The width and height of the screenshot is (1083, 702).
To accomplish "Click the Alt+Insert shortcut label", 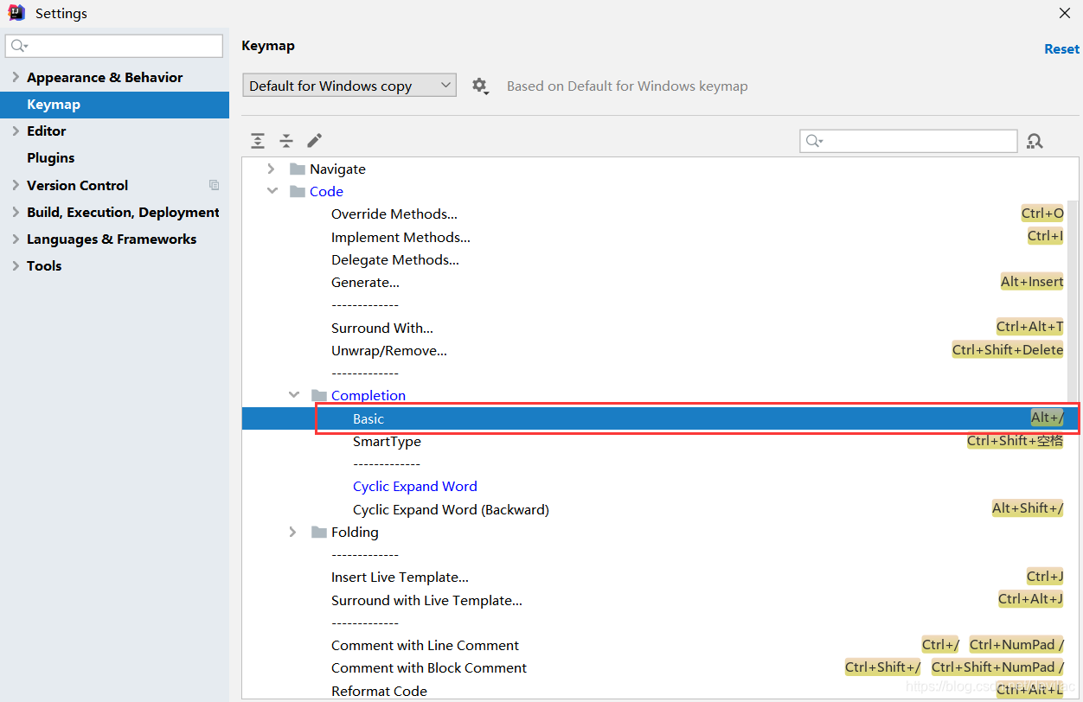I will click(1032, 281).
